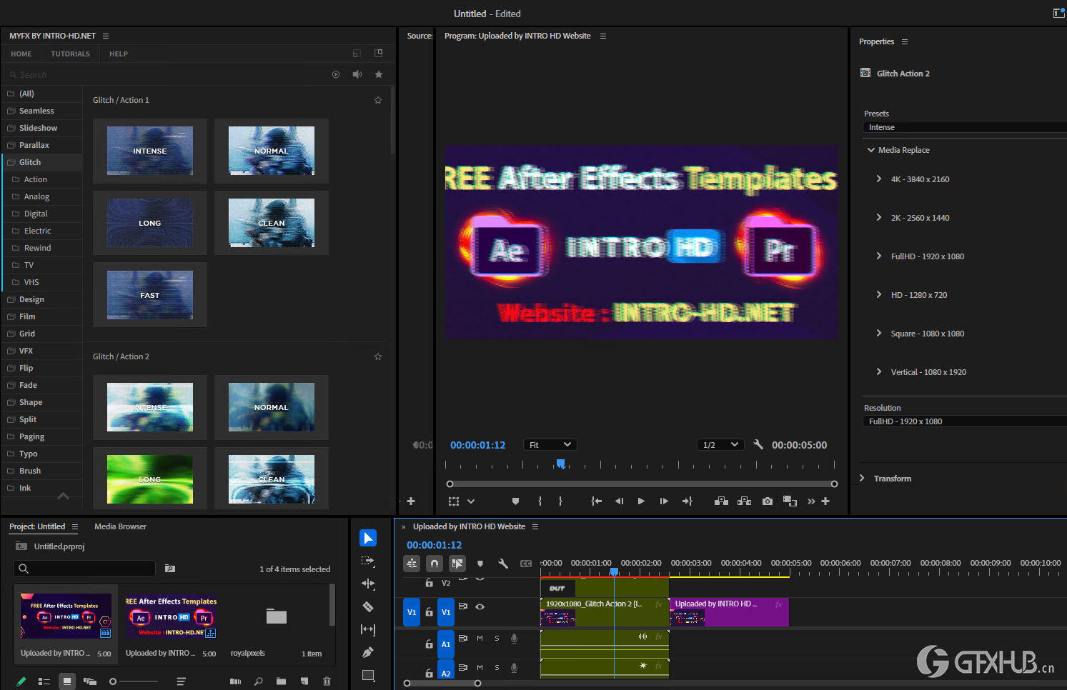Click the Add Marker icon in timeline
Viewport: 1067px width, 690px height.
pos(480,564)
